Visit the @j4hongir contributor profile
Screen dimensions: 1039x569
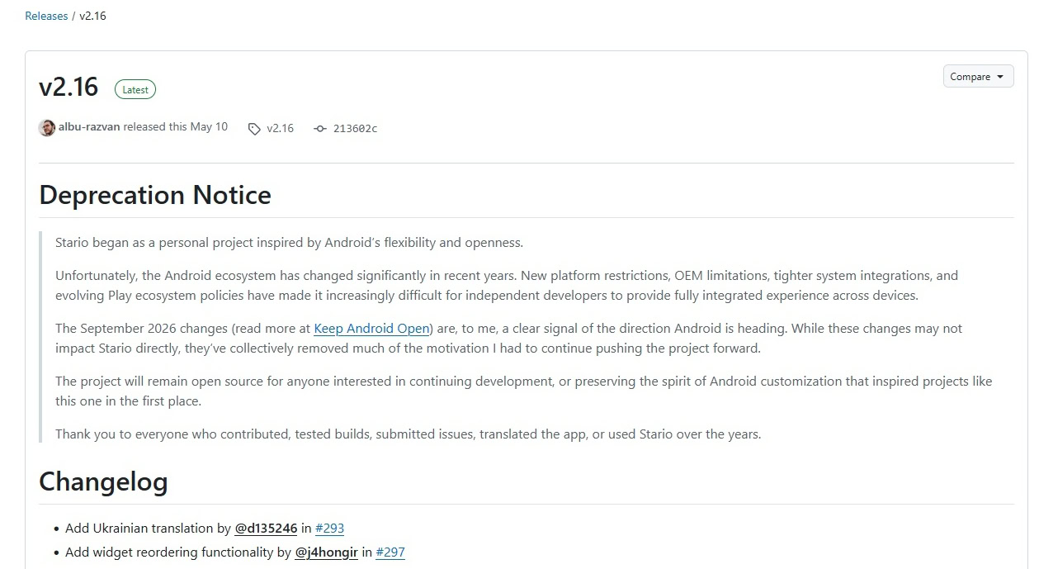(327, 552)
